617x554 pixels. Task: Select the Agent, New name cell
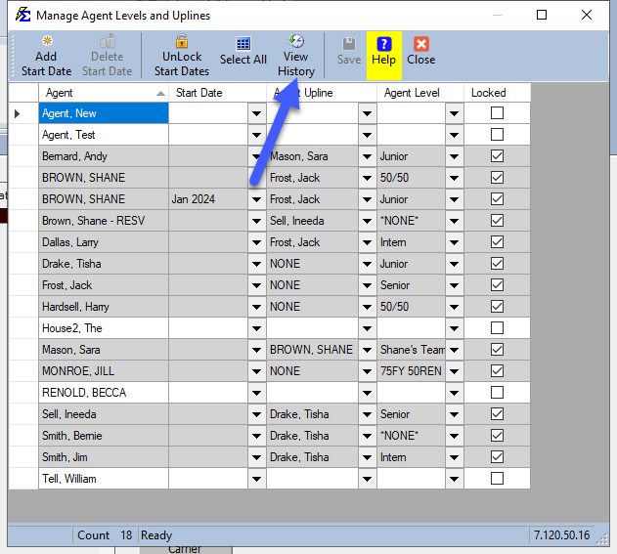[x=104, y=113]
